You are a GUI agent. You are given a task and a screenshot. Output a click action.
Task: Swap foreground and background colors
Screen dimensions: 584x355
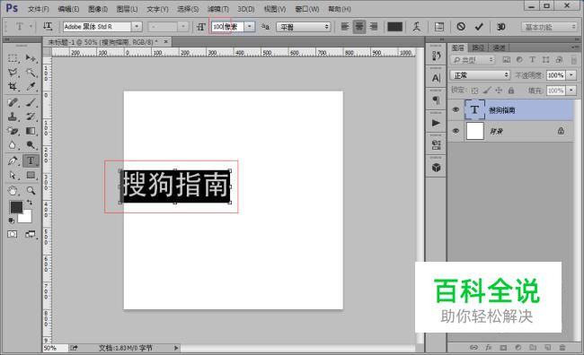(30, 203)
